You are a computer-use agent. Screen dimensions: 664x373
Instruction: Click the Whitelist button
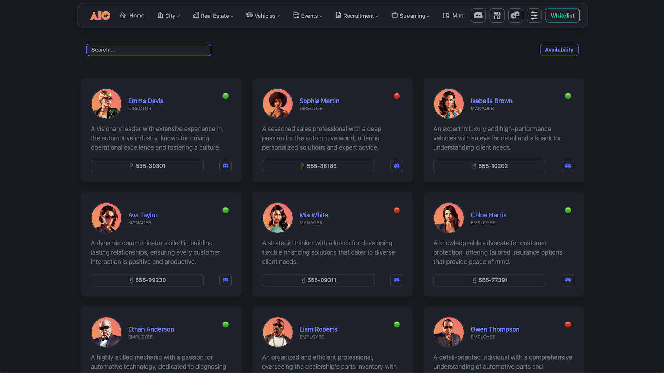562,16
